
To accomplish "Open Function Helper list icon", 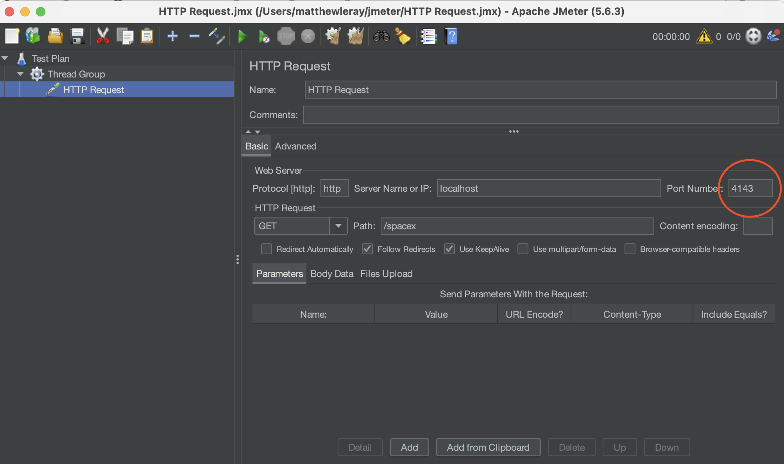I will pos(429,36).
